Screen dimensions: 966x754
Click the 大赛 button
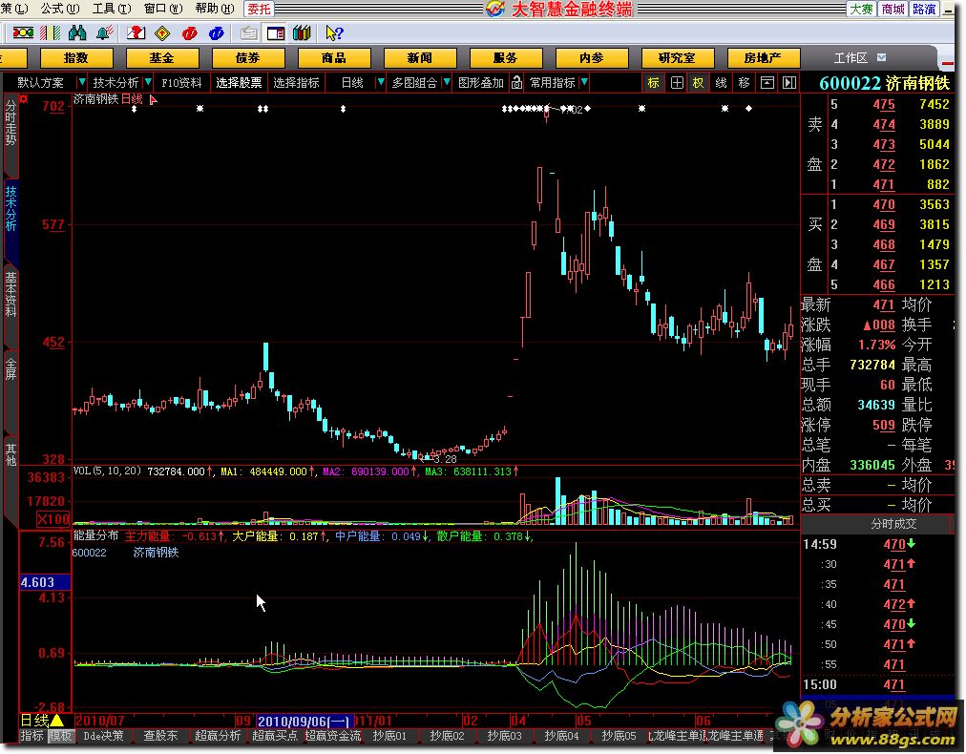pyautogui.click(x=861, y=9)
